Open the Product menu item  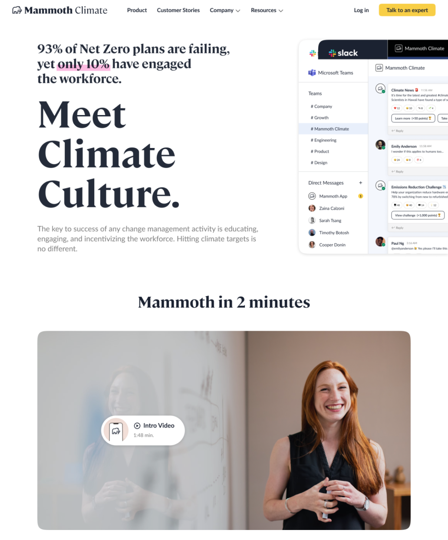pyautogui.click(x=137, y=10)
